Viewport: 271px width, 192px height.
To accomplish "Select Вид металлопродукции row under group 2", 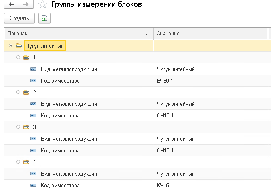I will pos(69,104).
